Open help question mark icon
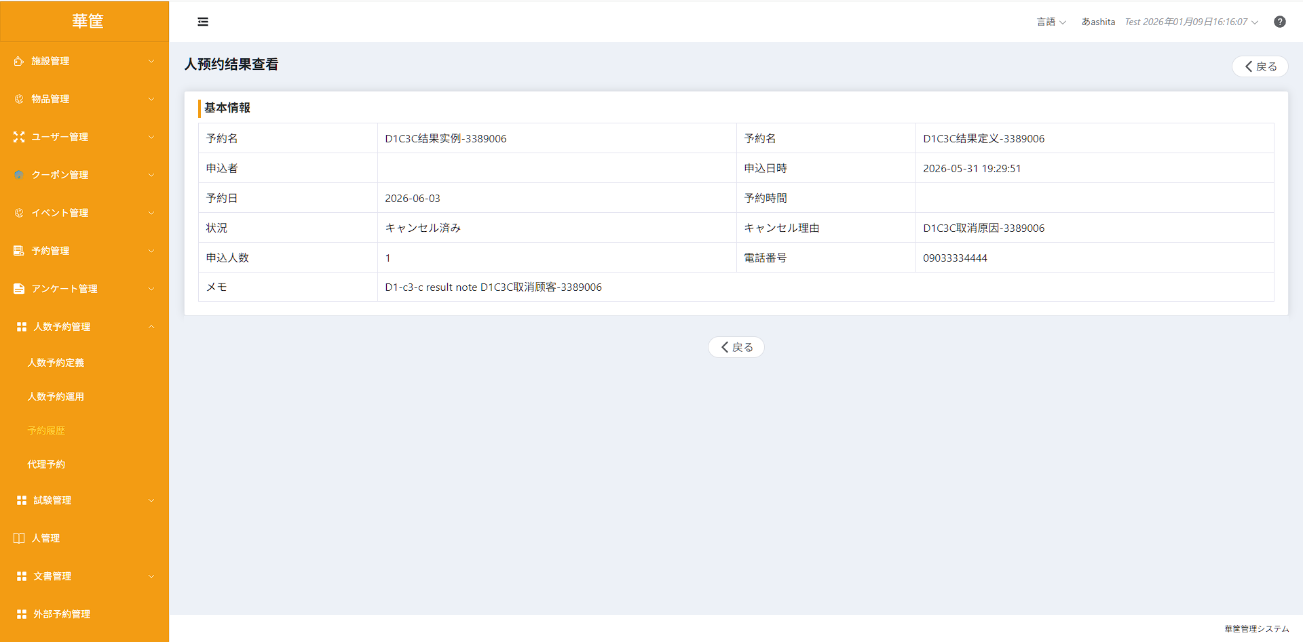The image size is (1303, 642). [1280, 22]
